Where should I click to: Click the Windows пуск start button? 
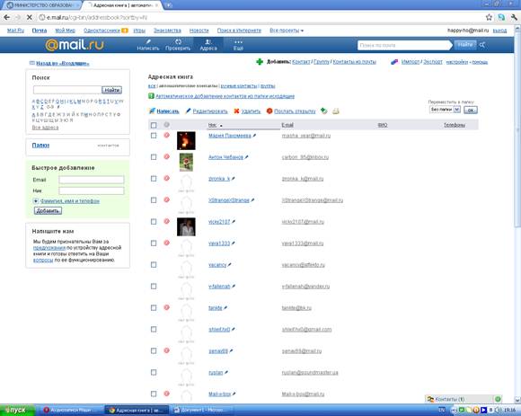pos(17,411)
